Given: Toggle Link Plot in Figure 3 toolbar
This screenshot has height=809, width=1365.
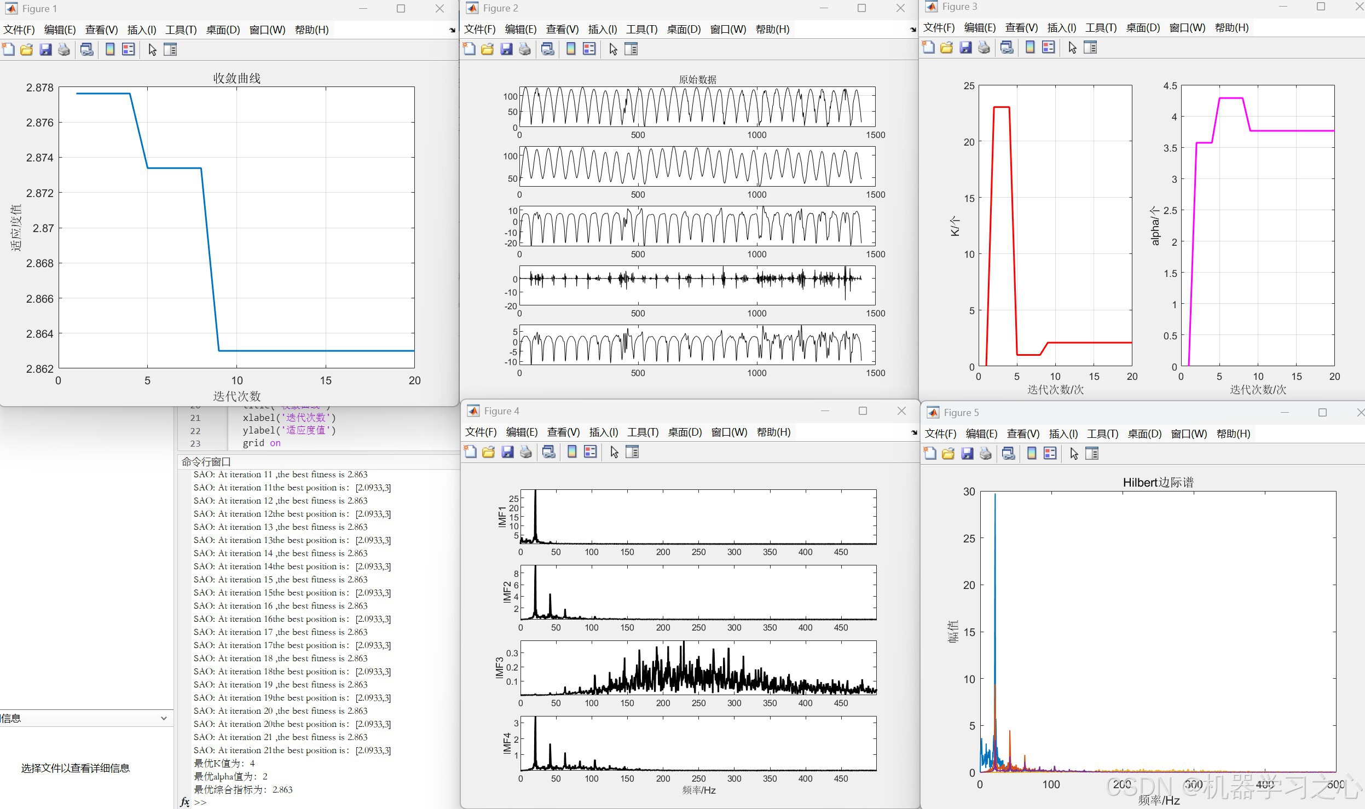Looking at the screenshot, I should [x=1007, y=48].
